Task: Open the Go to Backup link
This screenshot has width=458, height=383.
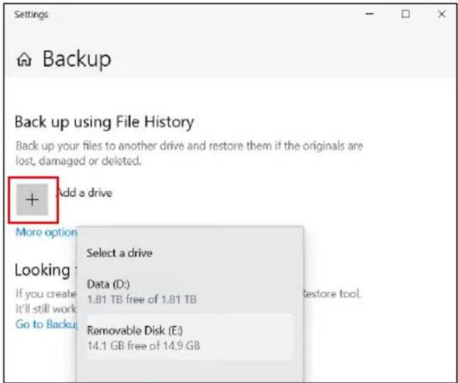Action: pyautogui.click(x=47, y=324)
